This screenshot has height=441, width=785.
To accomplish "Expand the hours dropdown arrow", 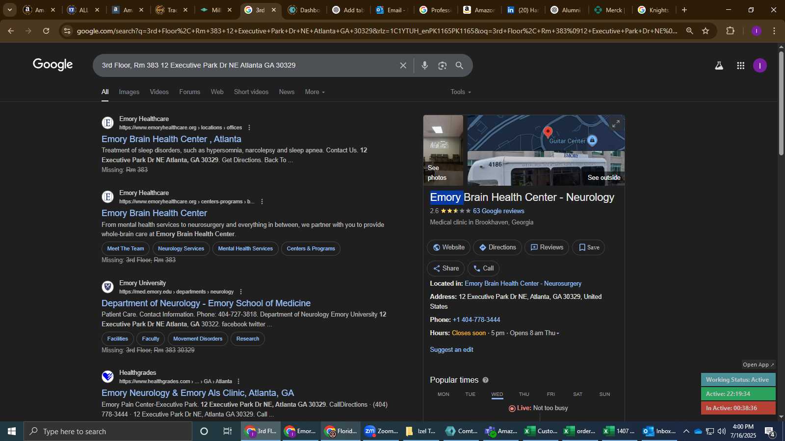I will point(558,333).
